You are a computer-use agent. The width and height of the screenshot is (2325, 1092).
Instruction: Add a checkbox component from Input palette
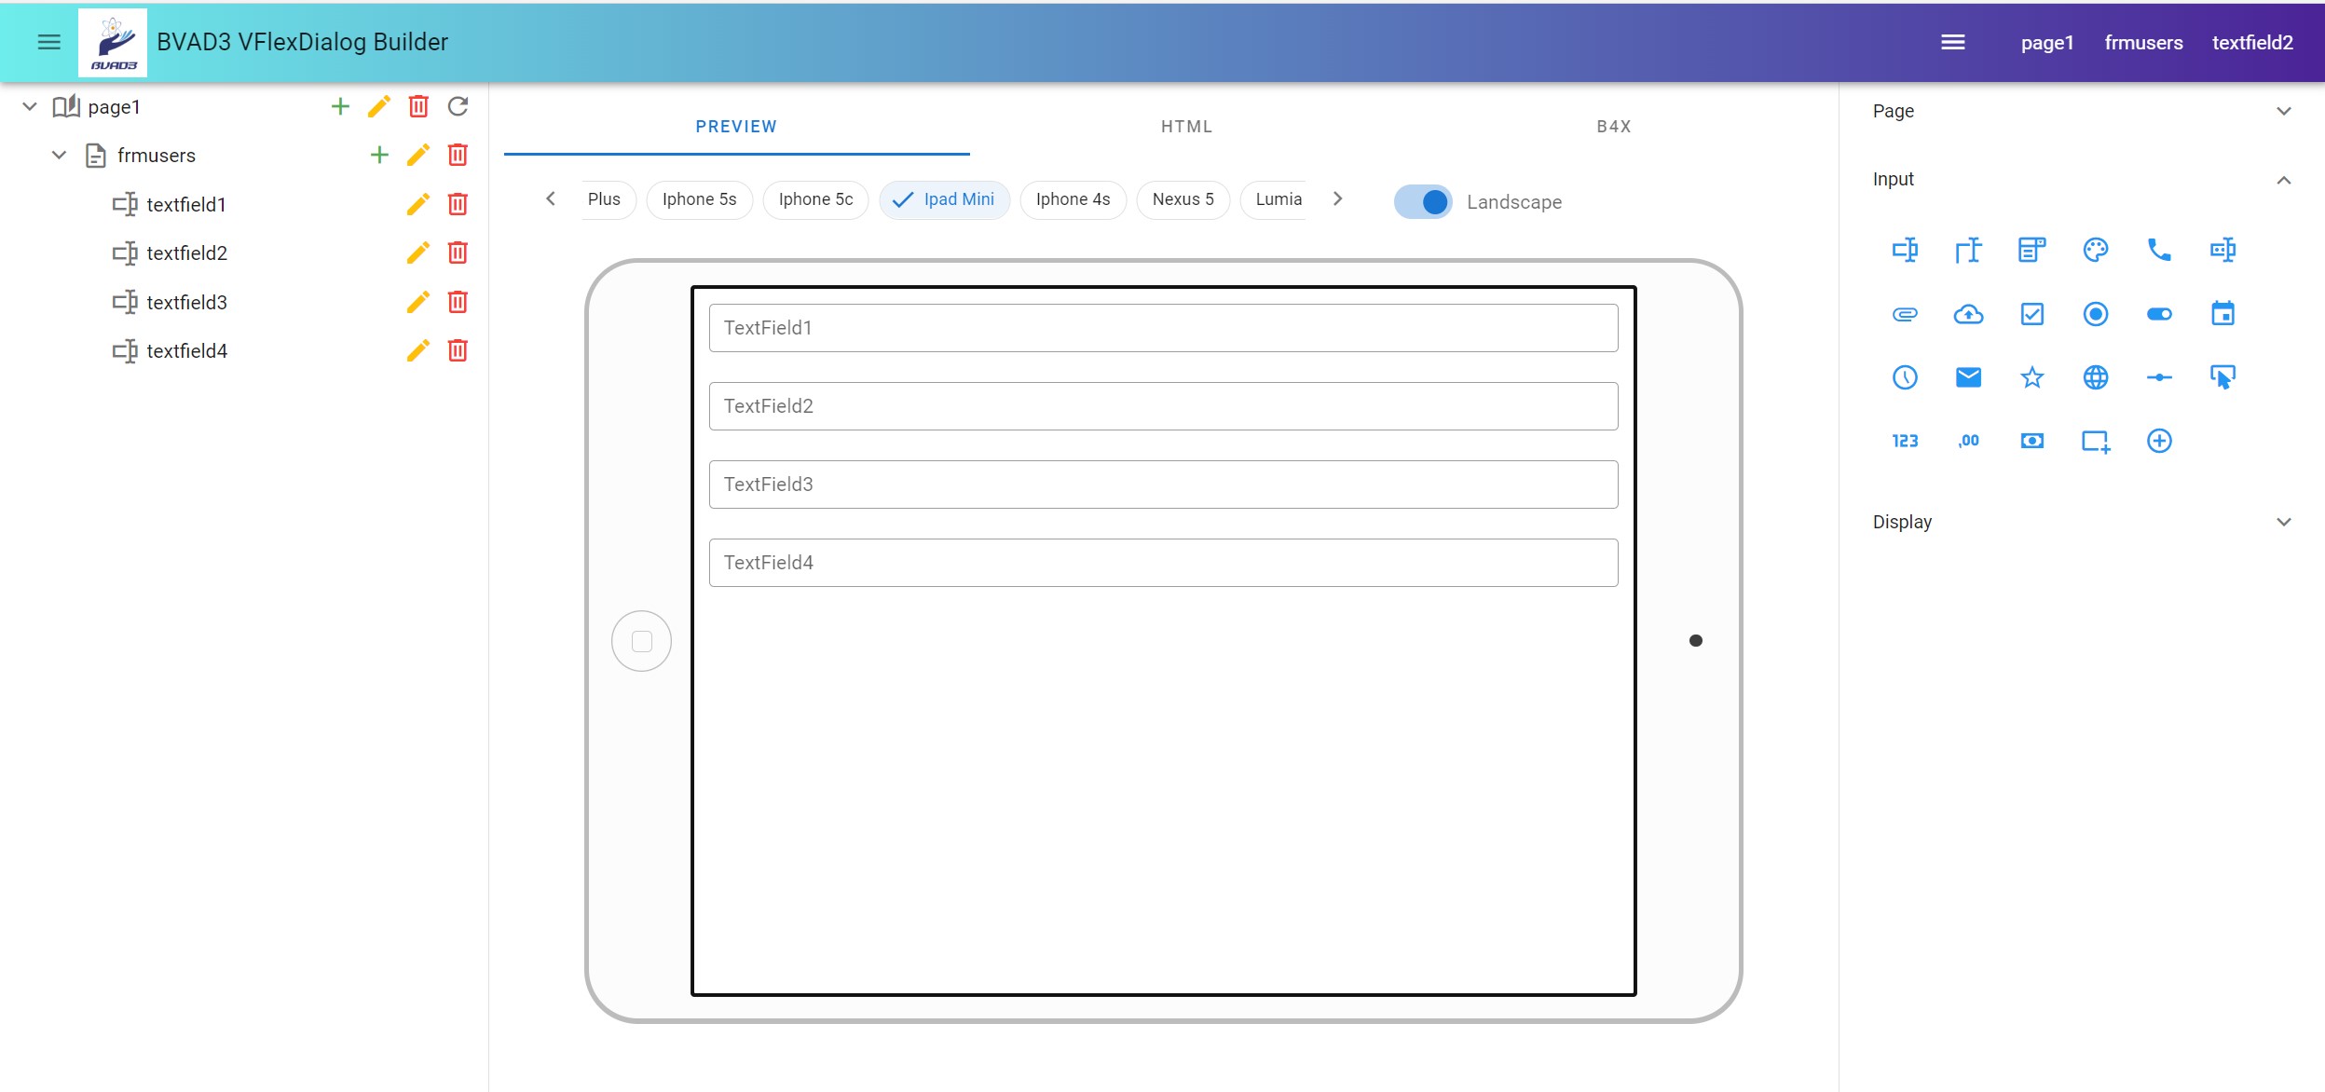[x=2031, y=314]
